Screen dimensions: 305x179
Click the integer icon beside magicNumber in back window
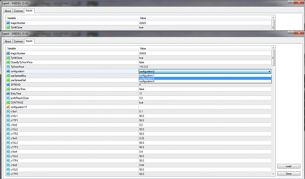[x=8, y=23]
